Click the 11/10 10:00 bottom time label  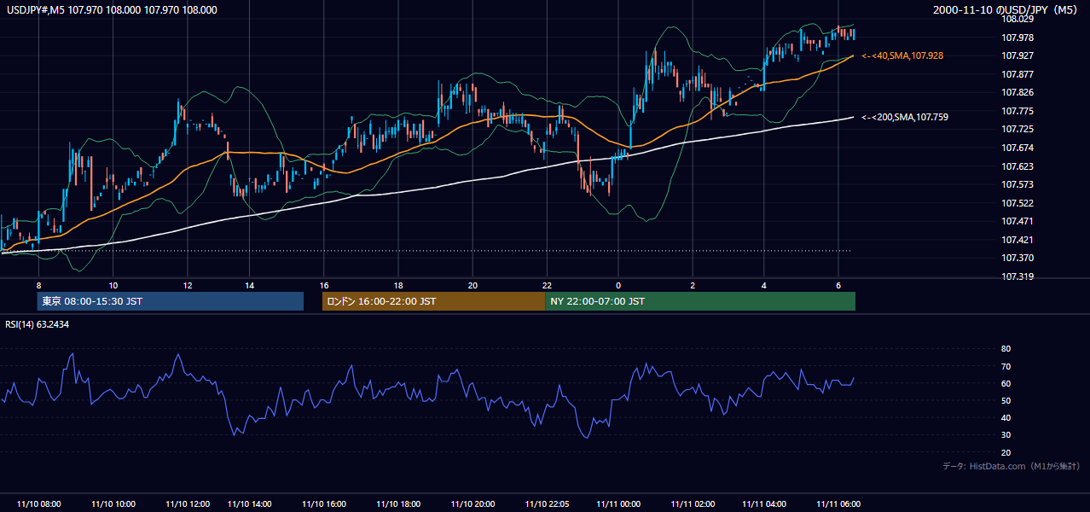(x=113, y=504)
